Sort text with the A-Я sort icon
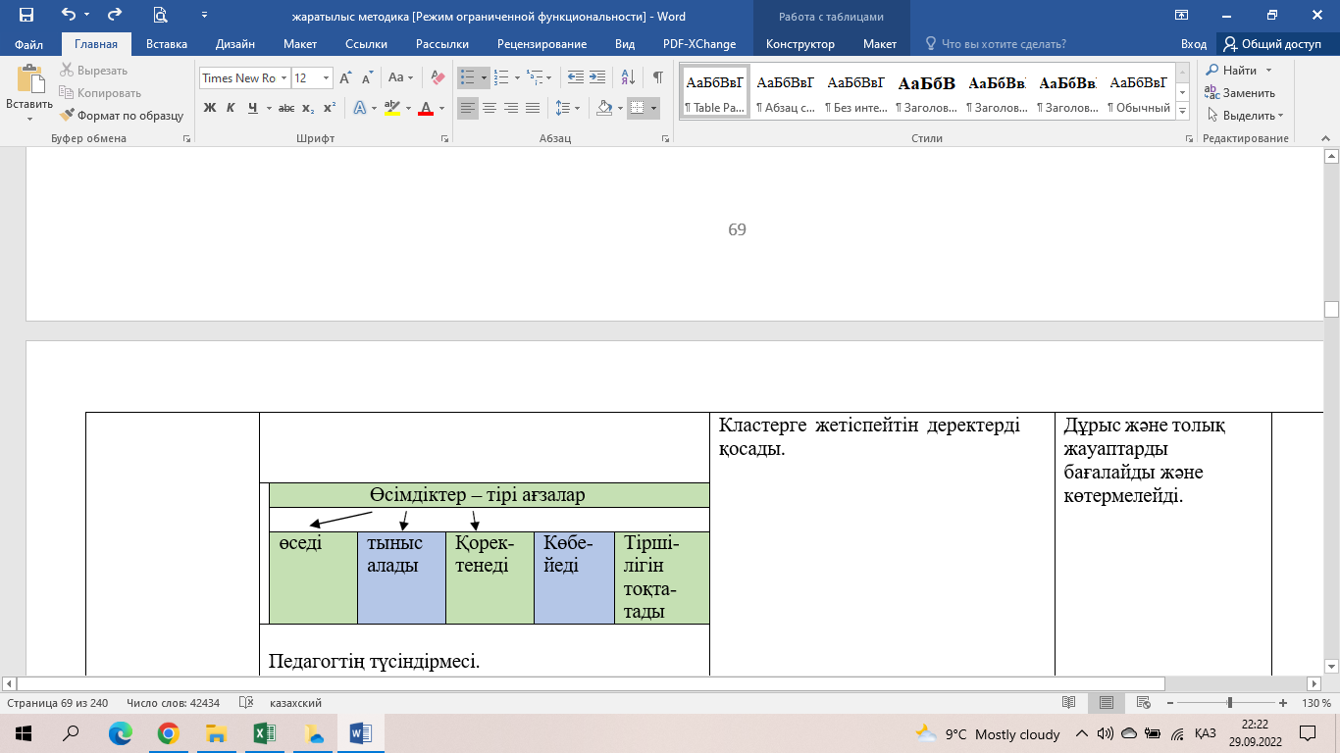 point(629,77)
